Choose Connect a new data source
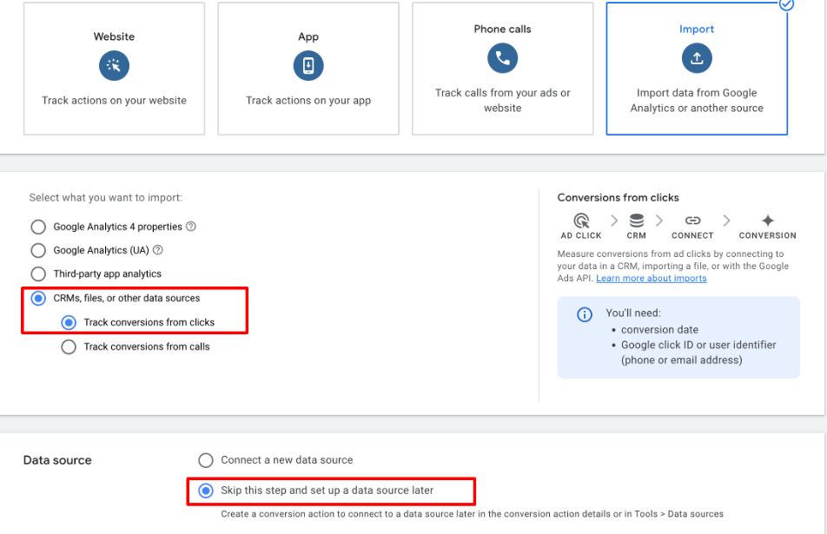 pos(206,460)
